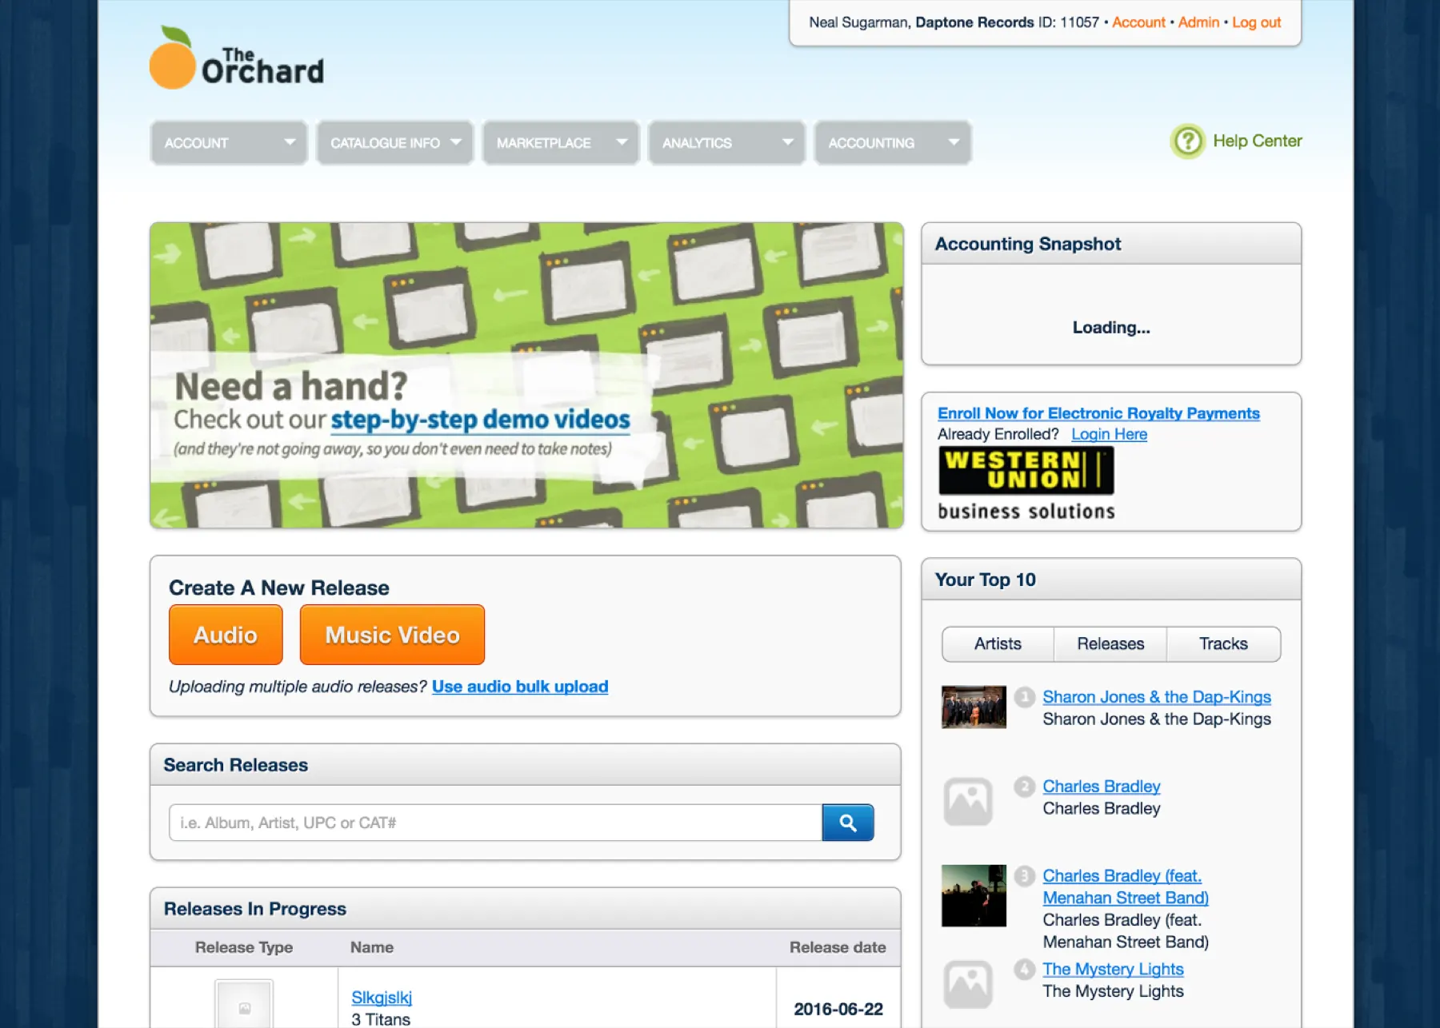The height and width of the screenshot is (1028, 1440).
Task: Click Enroll Now for Electronic Royalty Payments
Action: pyautogui.click(x=1098, y=413)
